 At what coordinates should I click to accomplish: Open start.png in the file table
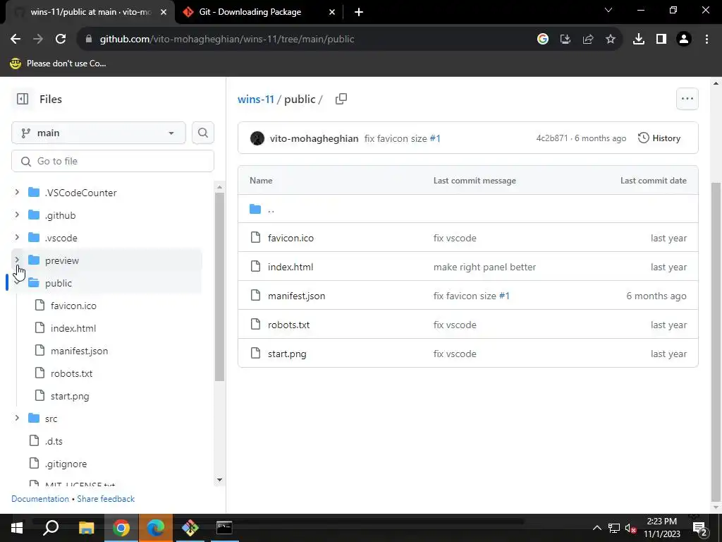tap(287, 354)
